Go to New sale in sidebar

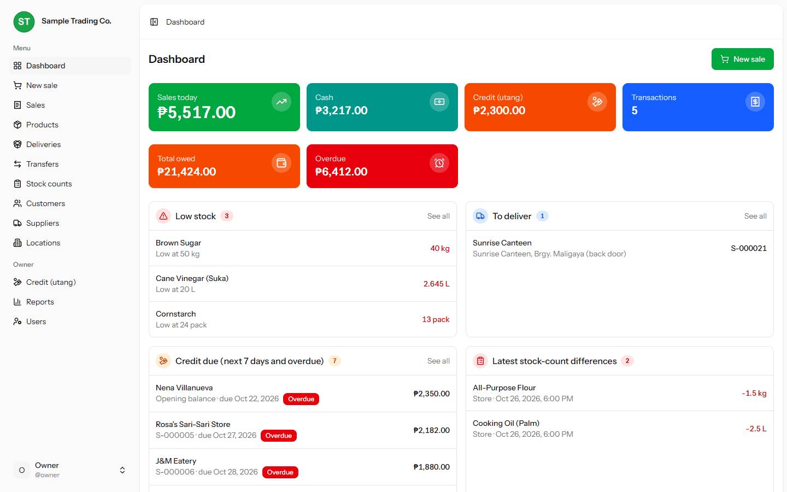coord(70,85)
